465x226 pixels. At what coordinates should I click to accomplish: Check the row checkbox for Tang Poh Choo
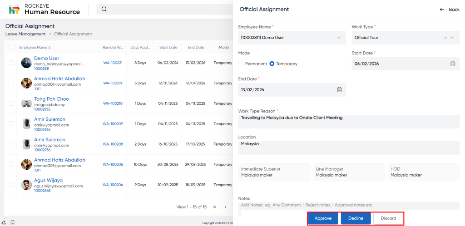point(10,103)
